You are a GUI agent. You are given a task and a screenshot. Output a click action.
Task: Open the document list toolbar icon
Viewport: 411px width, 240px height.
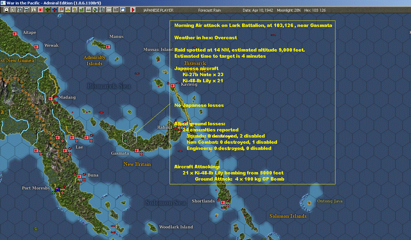pos(13,10)
